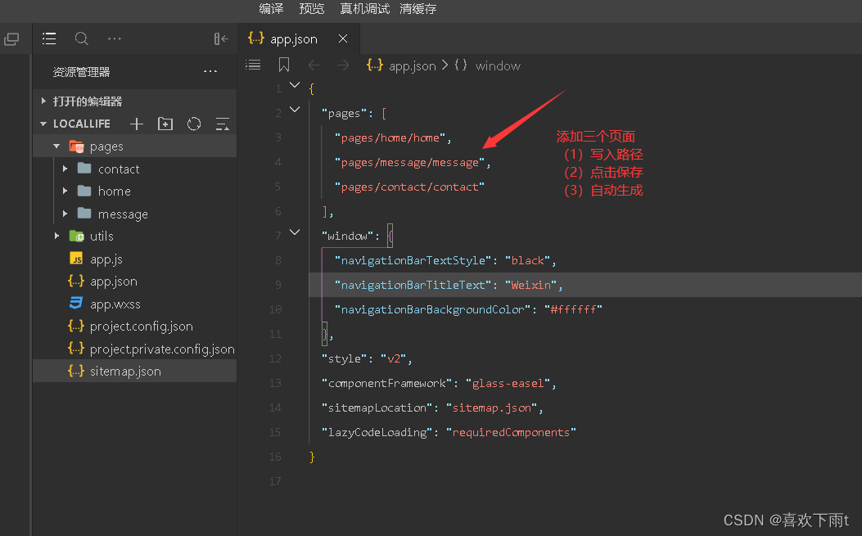Open the resource manager ellipsis menu

click(210, 71)
